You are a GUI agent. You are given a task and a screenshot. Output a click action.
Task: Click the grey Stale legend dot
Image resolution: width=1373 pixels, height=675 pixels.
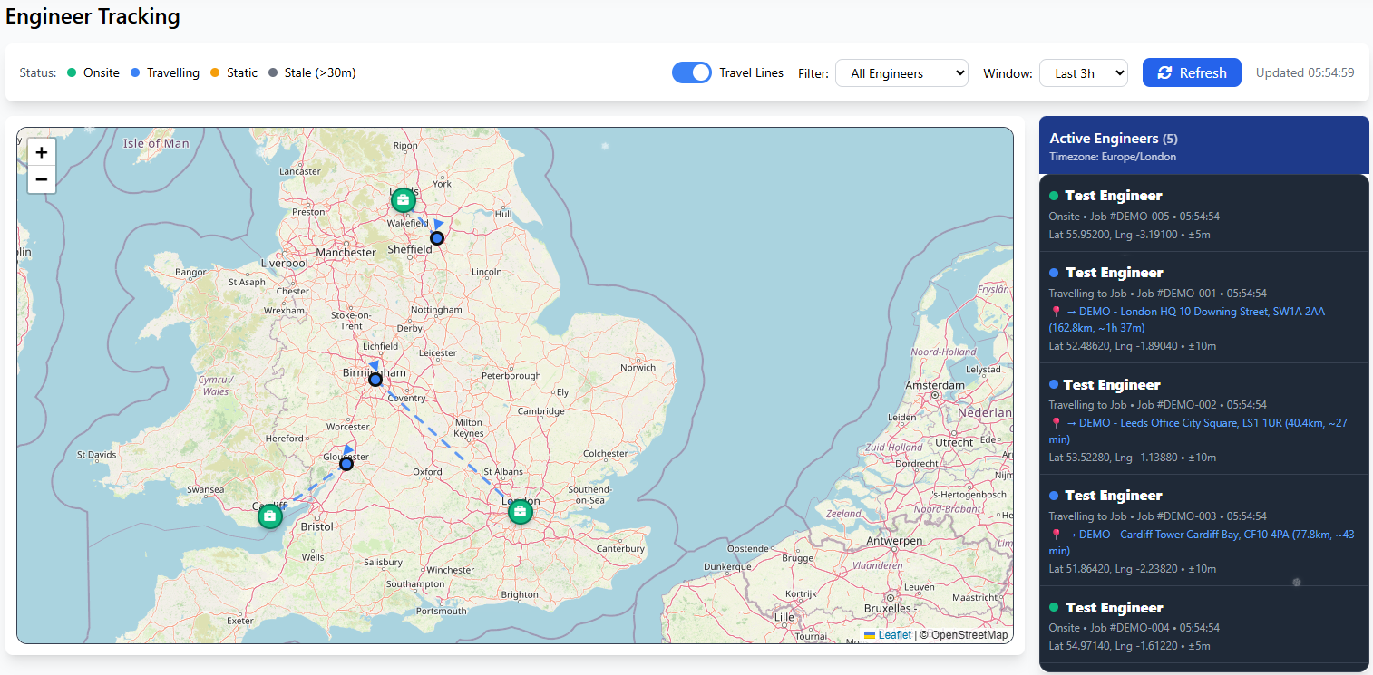pyautogui.click(x=273, y=73)
